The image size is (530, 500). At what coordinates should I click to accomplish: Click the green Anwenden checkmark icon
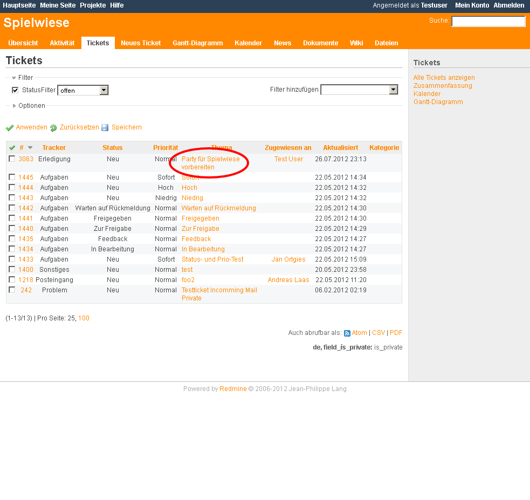coord(10,128)
